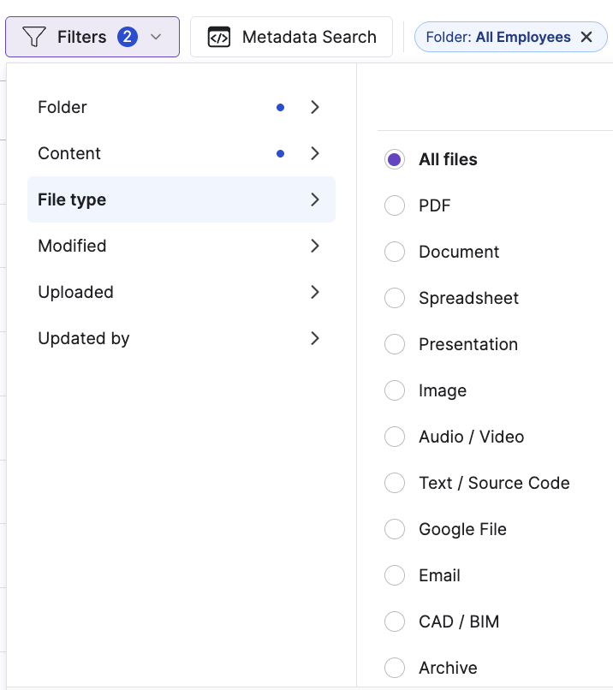
Task: Remove the All Employees folder filter chip
Action: coord(586,37)
